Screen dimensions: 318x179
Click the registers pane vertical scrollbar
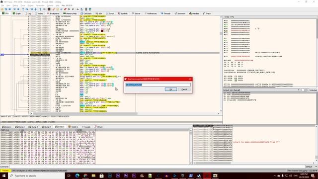(317, 52)
